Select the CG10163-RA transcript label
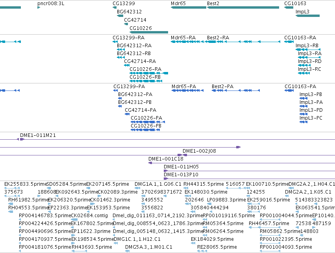Image resolution: width=335 pixels, height=253 pixels. pos(300,38)
